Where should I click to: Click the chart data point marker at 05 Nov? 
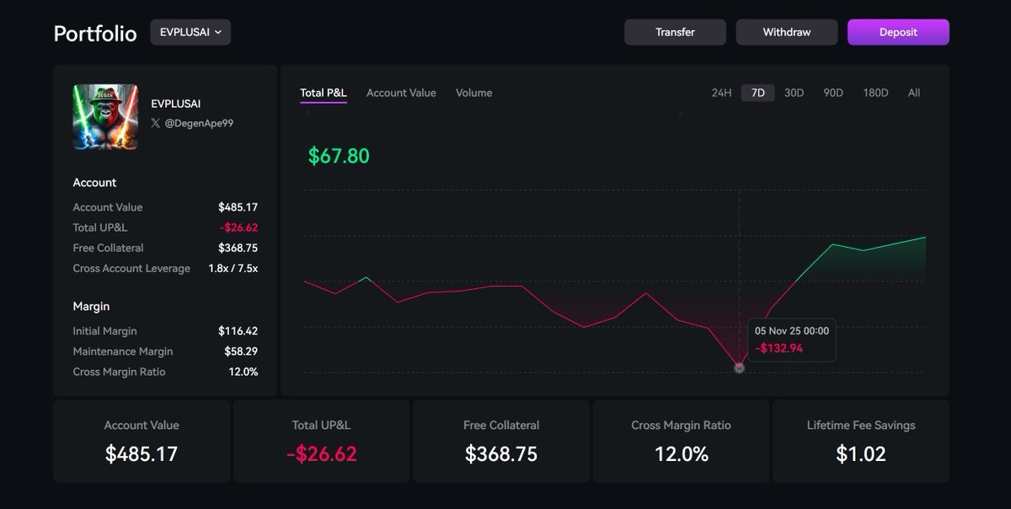pyautogui.click(x=739, y=367)
